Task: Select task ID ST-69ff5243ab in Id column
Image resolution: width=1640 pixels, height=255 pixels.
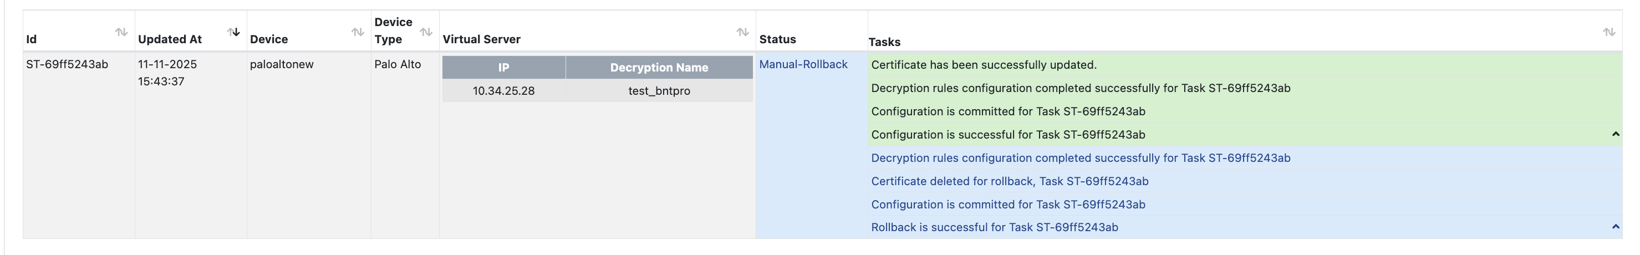Action: [67, 64]
